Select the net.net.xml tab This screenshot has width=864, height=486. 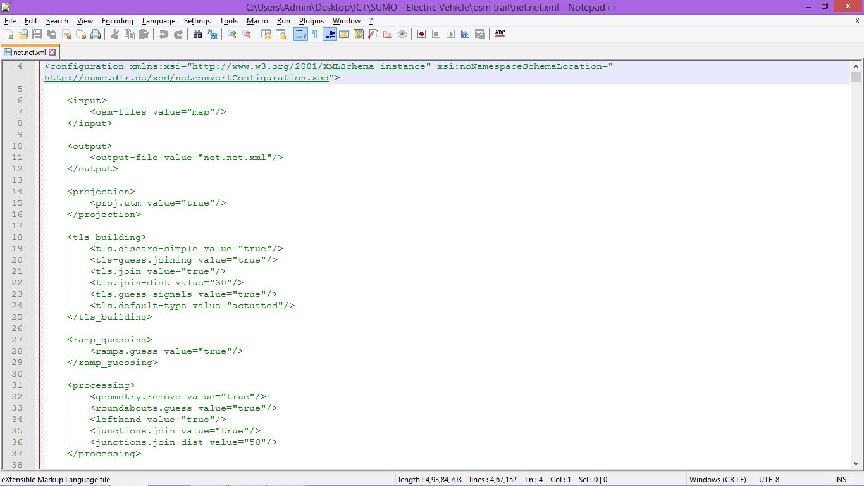point(29,53)
